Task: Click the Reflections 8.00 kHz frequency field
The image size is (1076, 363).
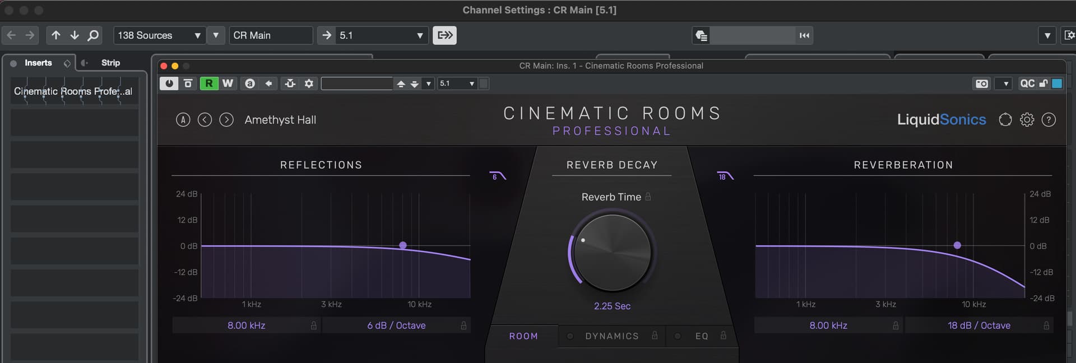Action: coord(247,325)
